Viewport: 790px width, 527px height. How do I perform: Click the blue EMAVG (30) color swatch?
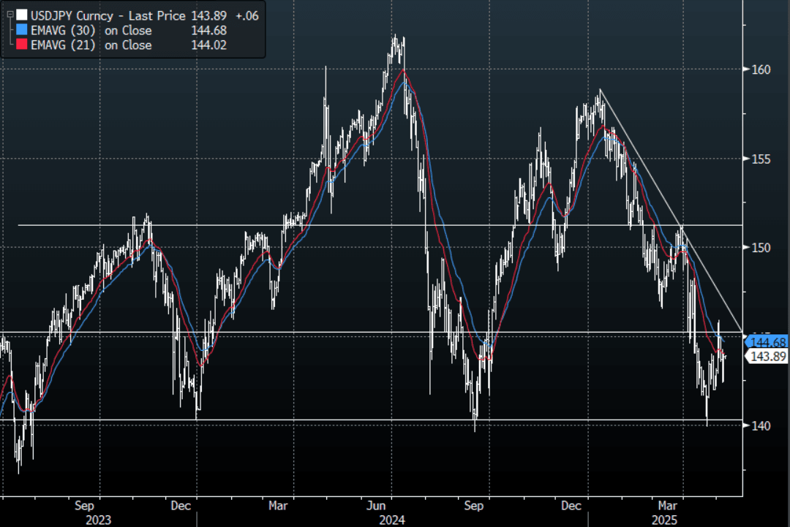(22, 31)
